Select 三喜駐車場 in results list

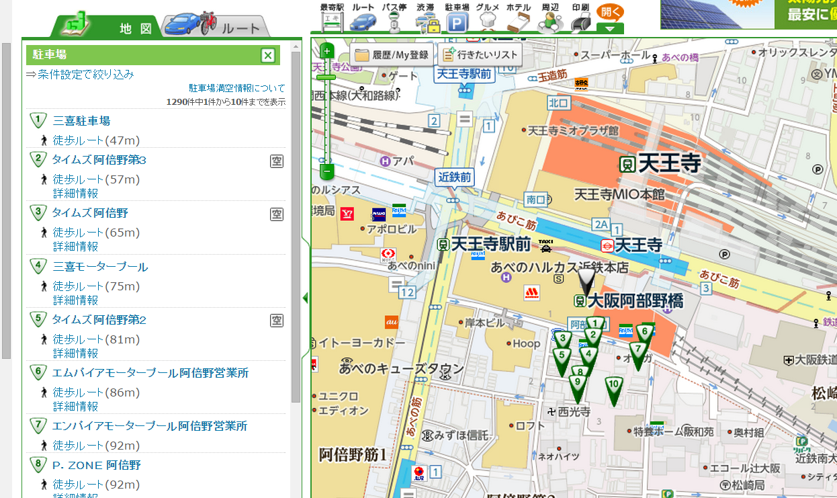pyautogui.click(x=81, y=121)
